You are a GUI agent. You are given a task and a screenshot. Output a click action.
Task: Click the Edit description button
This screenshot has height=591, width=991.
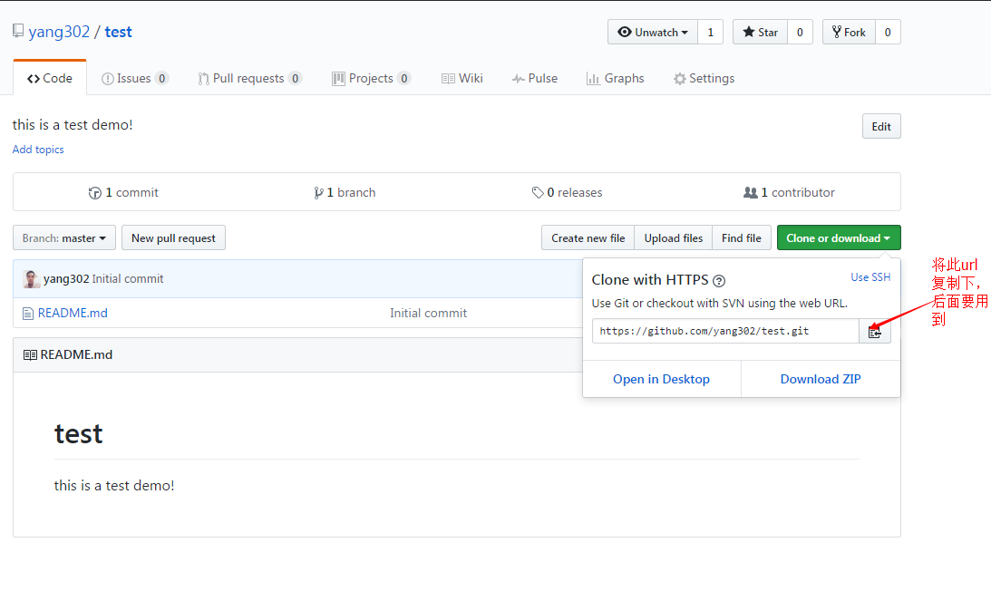coord(881,126)
